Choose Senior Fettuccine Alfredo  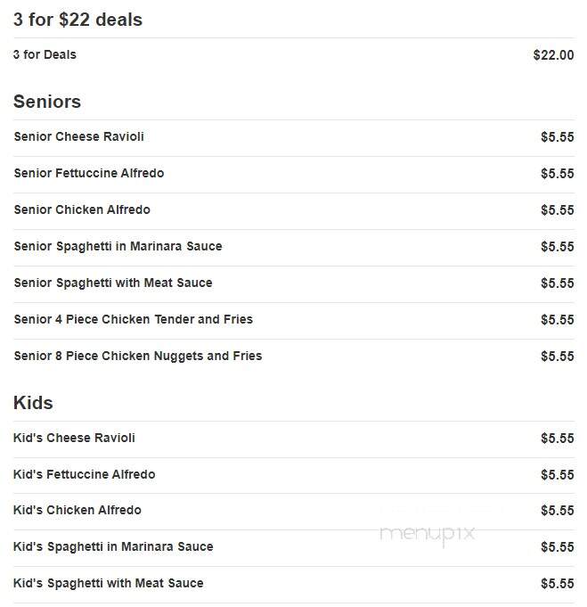[x=89, y=173]
